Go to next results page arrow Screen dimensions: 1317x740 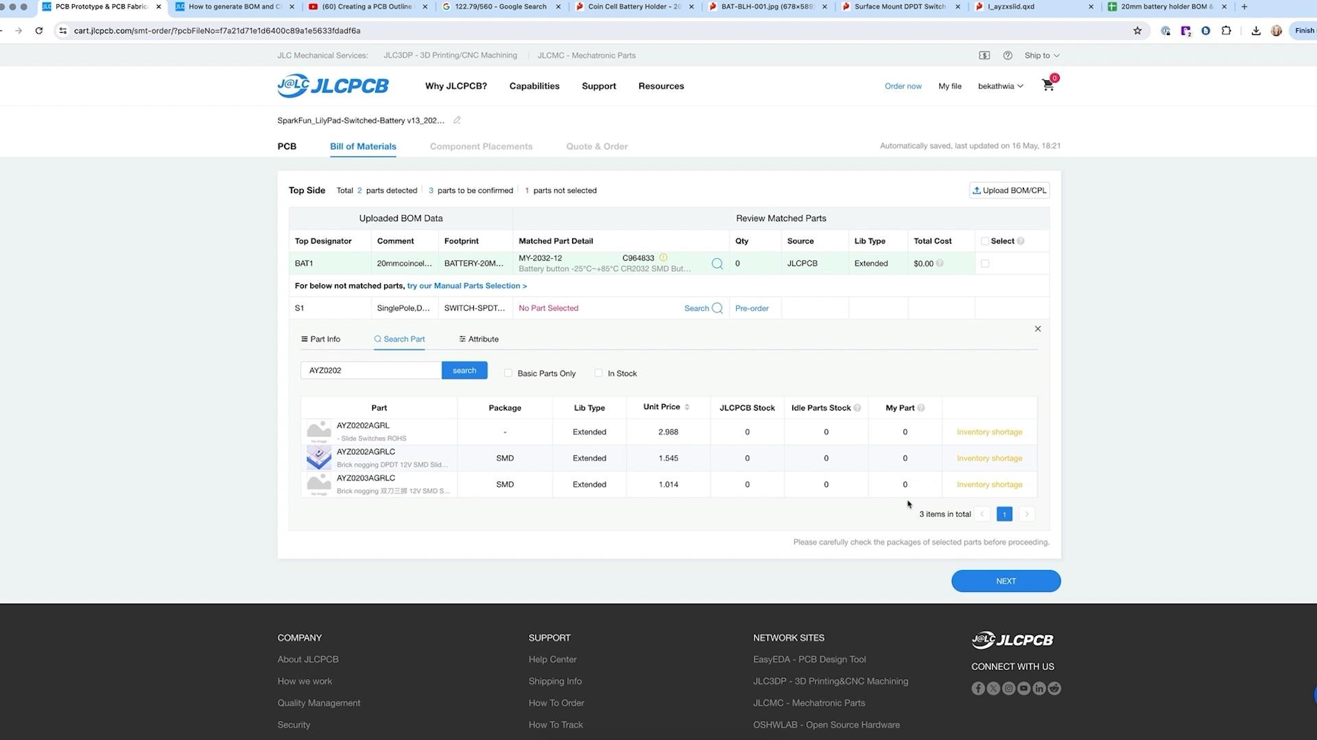point(1027,515)
